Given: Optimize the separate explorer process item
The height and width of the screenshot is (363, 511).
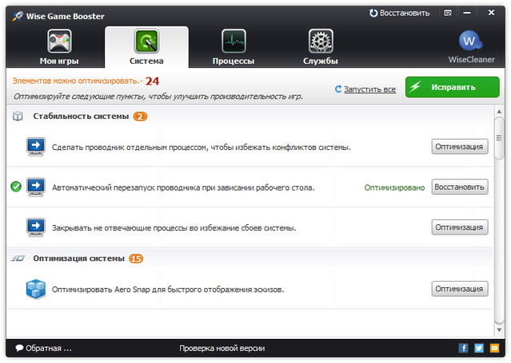Looking at the screenshot, I should pyautogui.click(x=460, y=147).
